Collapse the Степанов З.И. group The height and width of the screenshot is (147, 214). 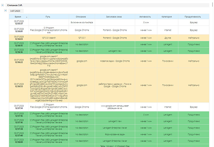click(x=2, y=5)
